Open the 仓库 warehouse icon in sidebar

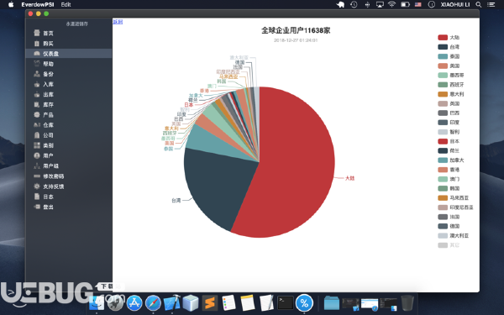(x=37, y=125)
